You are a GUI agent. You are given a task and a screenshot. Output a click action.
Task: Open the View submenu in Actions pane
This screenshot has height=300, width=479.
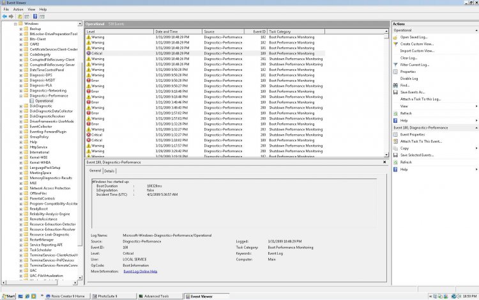coord(404,106)
